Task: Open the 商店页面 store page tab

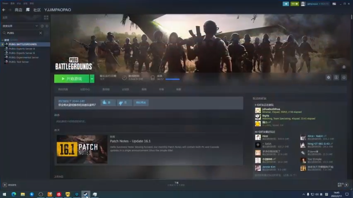Action: (63, 89)
